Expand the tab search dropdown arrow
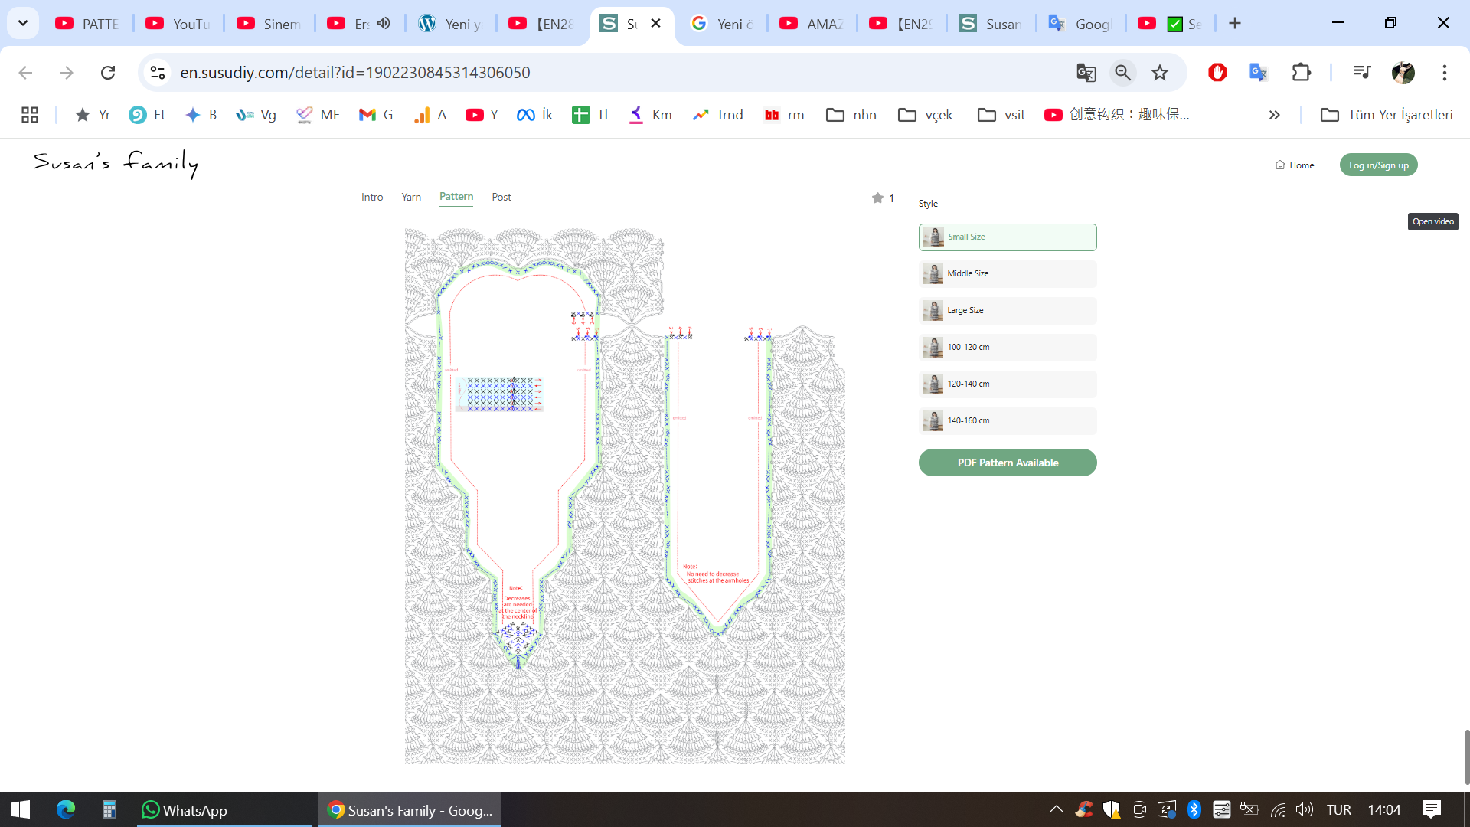Viewport: 1470px width, 827px height. [23, 23]
